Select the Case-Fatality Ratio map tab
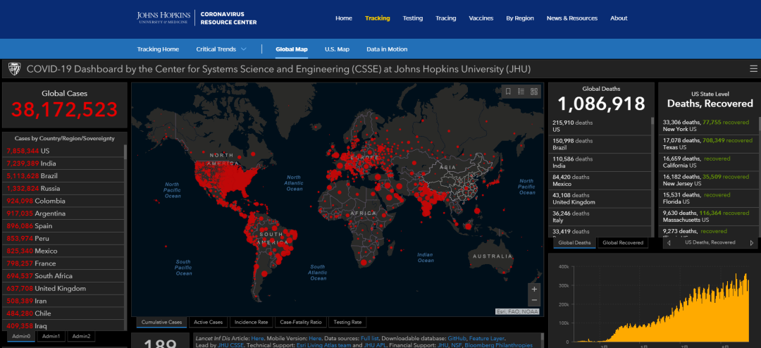This screenshot has height=348, width=761. pyautogui.click(x=300, y=322)
